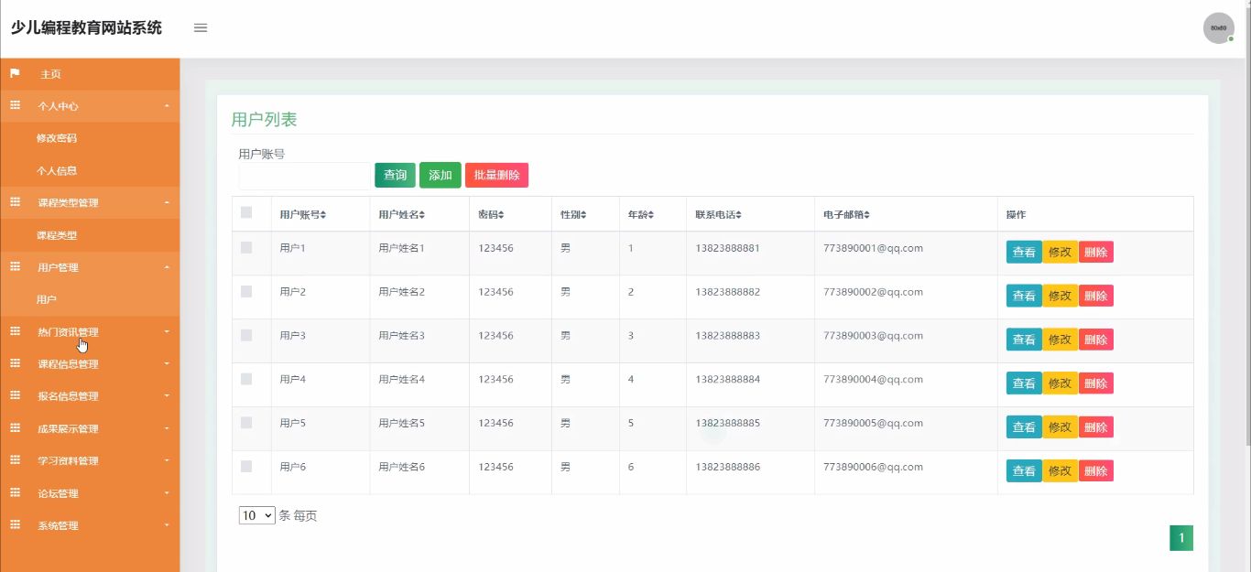Open 用户 submenu item
The height and width of the screenshot is (572, 1251).
click(x=47, y=299)
